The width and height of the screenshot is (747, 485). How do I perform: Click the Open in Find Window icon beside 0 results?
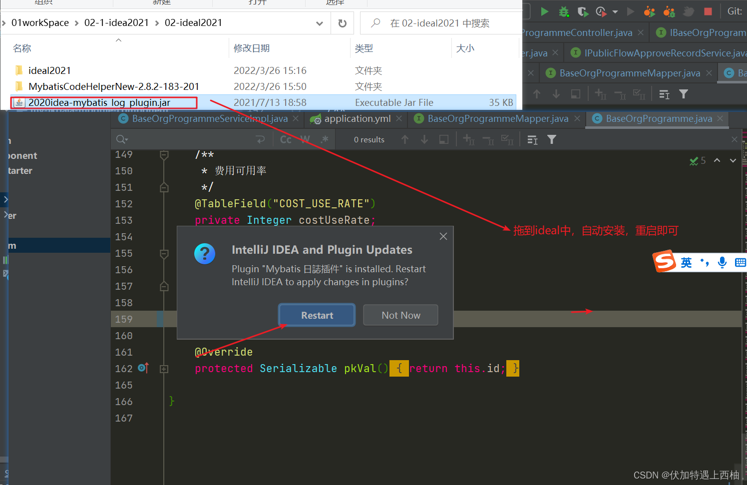tap(443, 139)
